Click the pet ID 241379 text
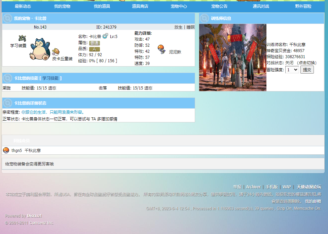Viewport: 328px width, 234px height. point(106,27)
